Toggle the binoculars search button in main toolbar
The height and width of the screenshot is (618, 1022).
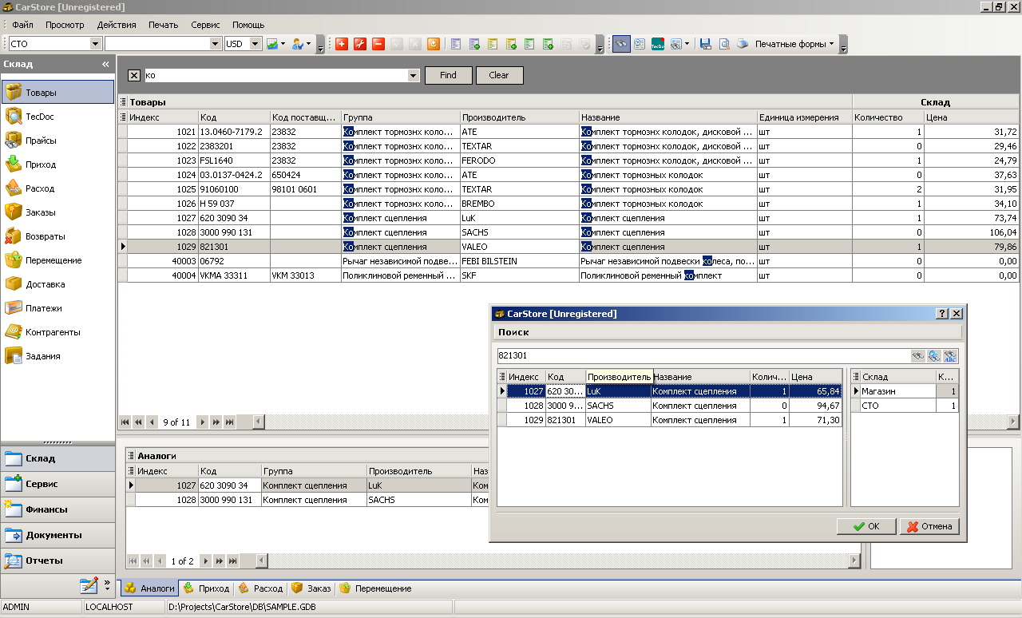click(621, 44)
